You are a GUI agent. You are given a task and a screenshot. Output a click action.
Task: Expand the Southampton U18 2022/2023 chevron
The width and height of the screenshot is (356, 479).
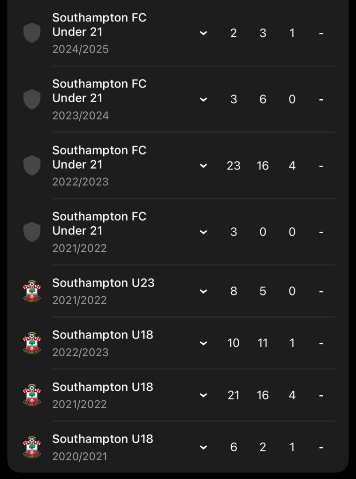coord(203,343)
